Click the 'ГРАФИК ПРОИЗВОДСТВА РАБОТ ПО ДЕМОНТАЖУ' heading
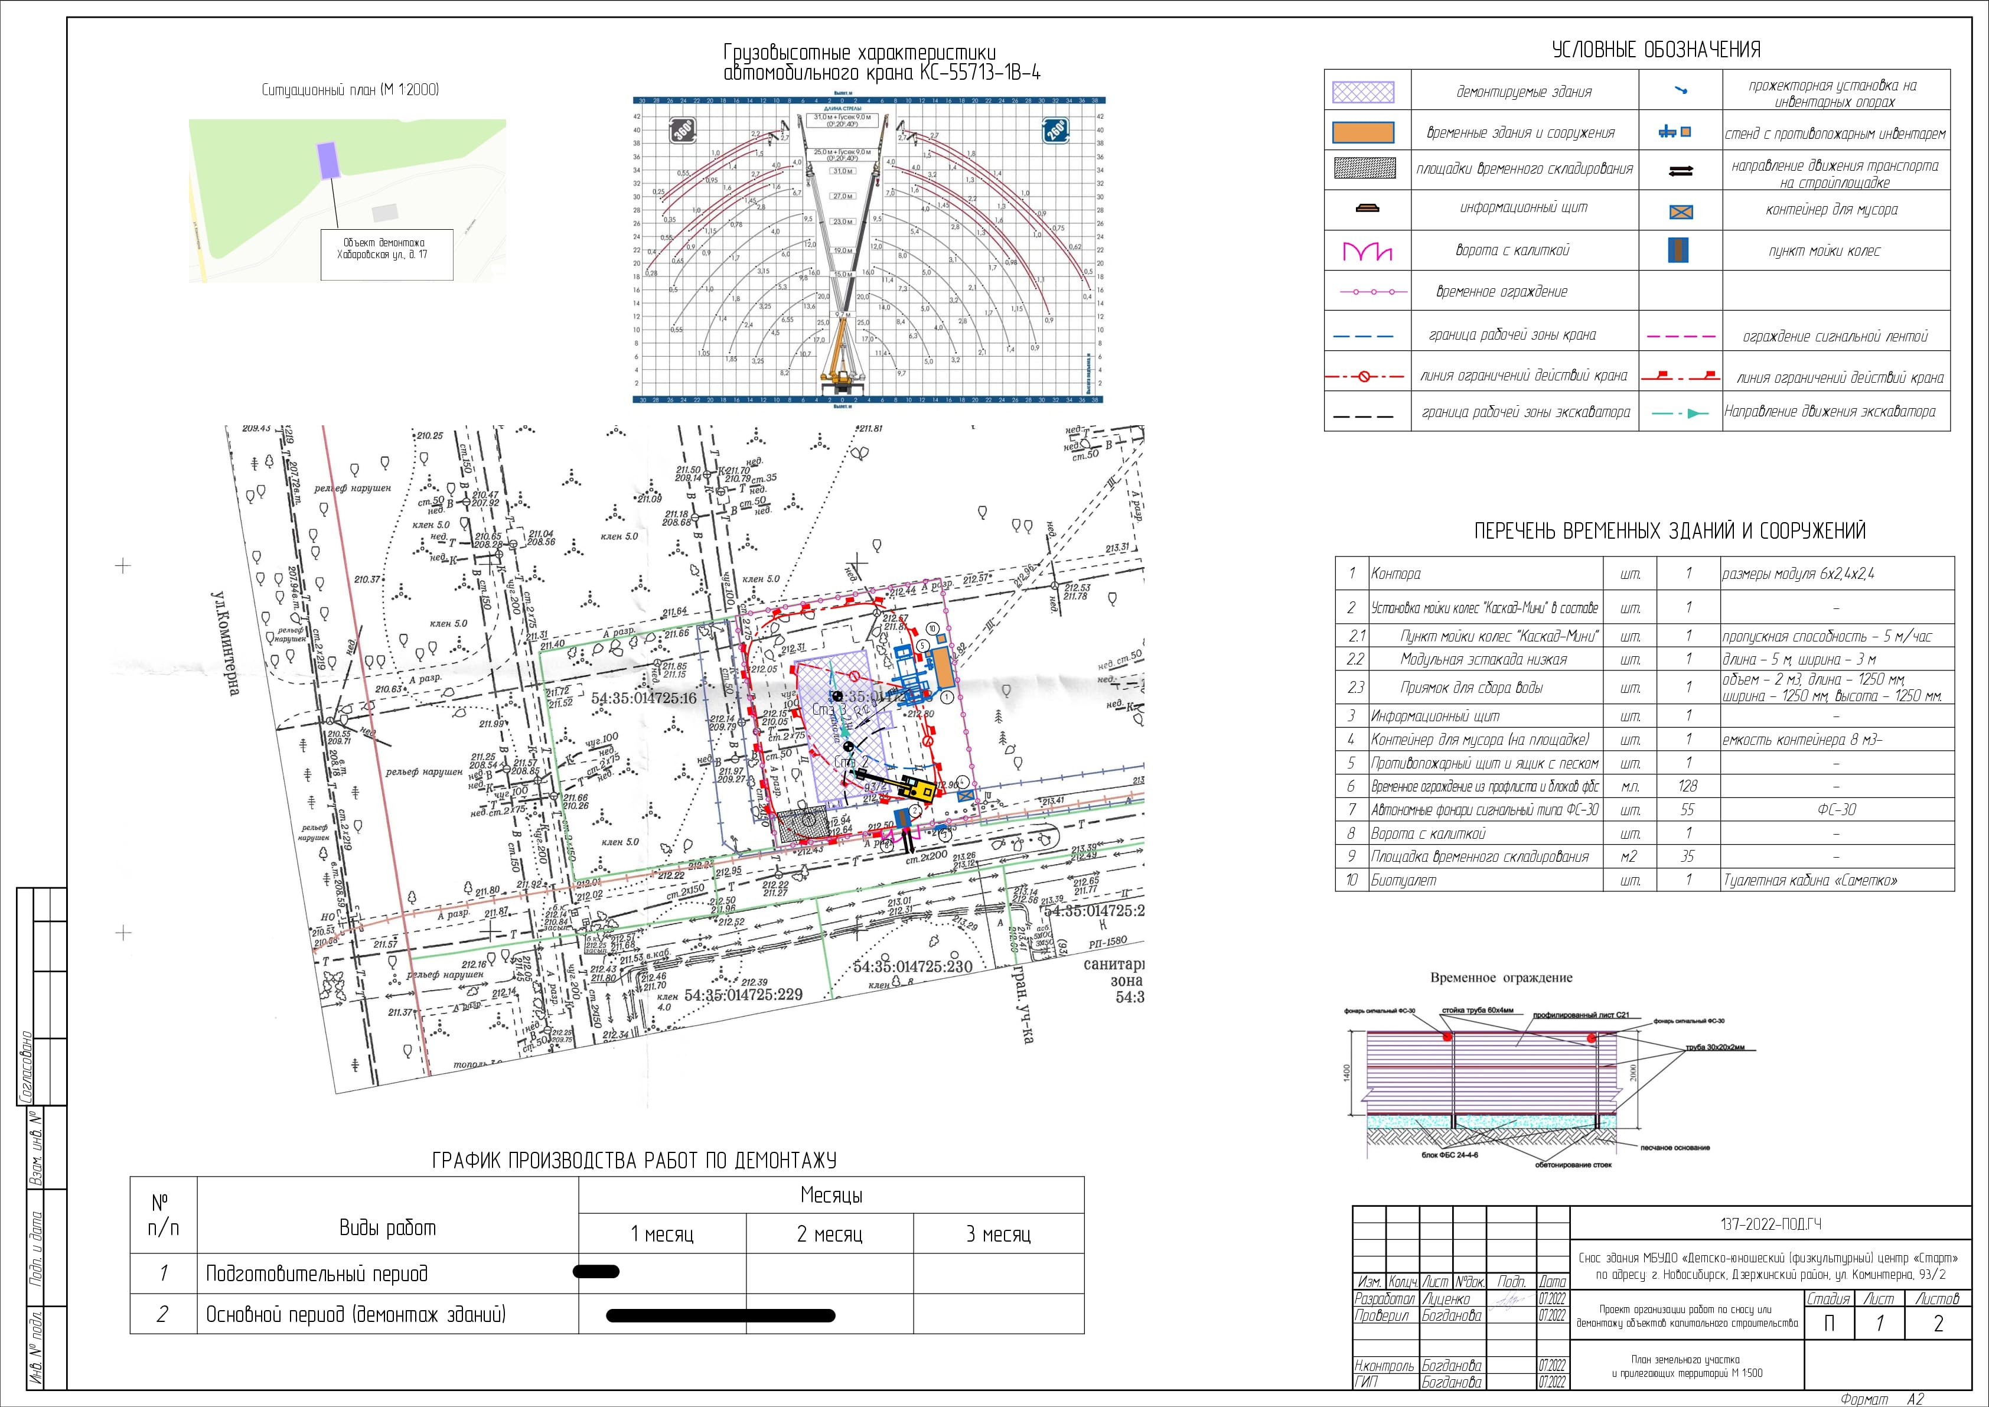 coord(634,1160)
